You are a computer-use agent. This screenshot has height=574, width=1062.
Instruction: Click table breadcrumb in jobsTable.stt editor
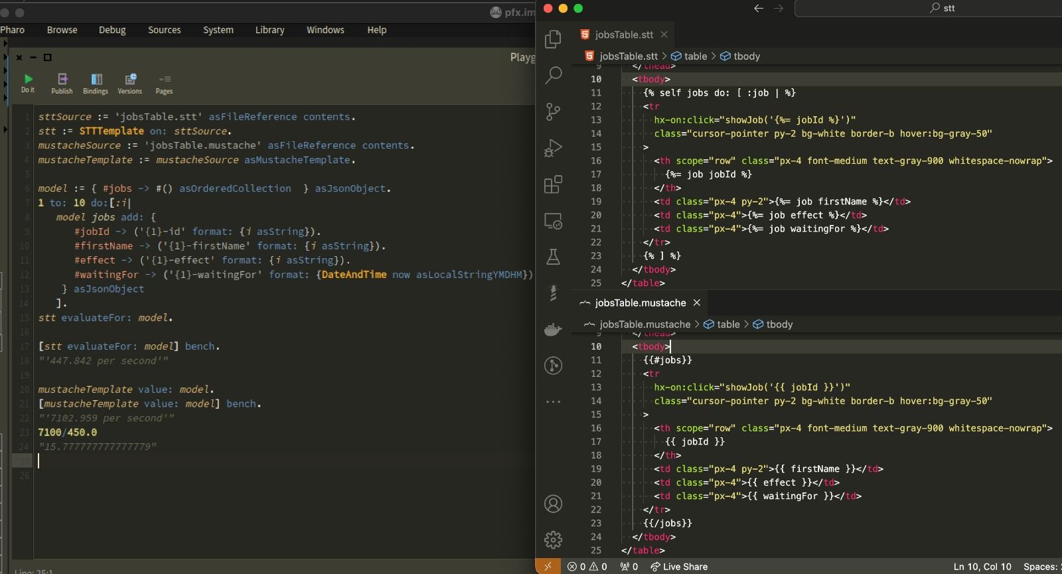tap(689, 56)
